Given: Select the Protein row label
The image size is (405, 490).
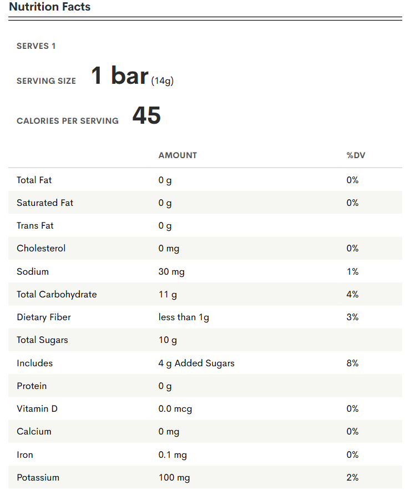Looking at the screenshot, I should coord(32,386).
